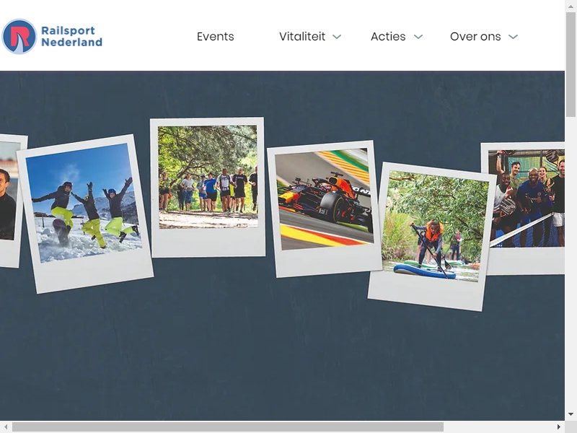
Task: Open the Vitaliteit menu item
Action: (x=302, y=37)
